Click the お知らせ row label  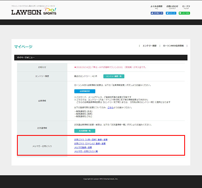click(42, 67)
